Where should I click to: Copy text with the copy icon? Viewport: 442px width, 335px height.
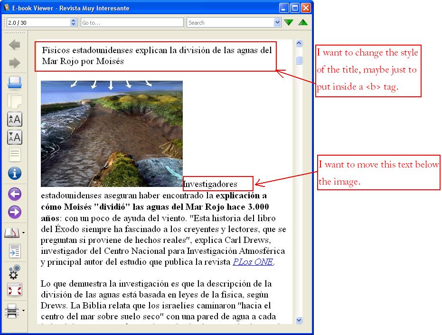tap(15, 101)
